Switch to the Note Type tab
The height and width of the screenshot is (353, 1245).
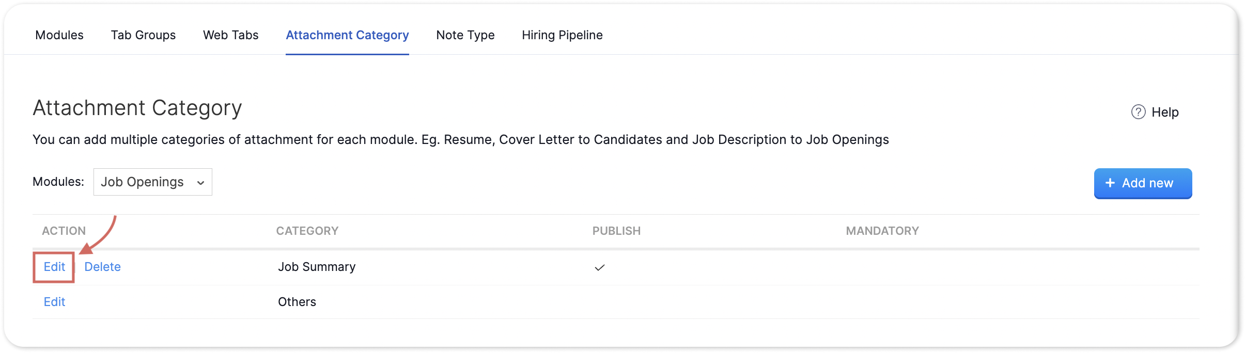465,35
